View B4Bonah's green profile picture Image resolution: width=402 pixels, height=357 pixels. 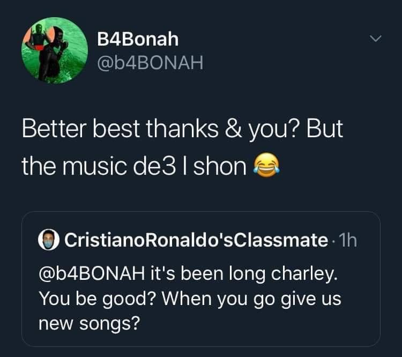click(x=55, y=50)
